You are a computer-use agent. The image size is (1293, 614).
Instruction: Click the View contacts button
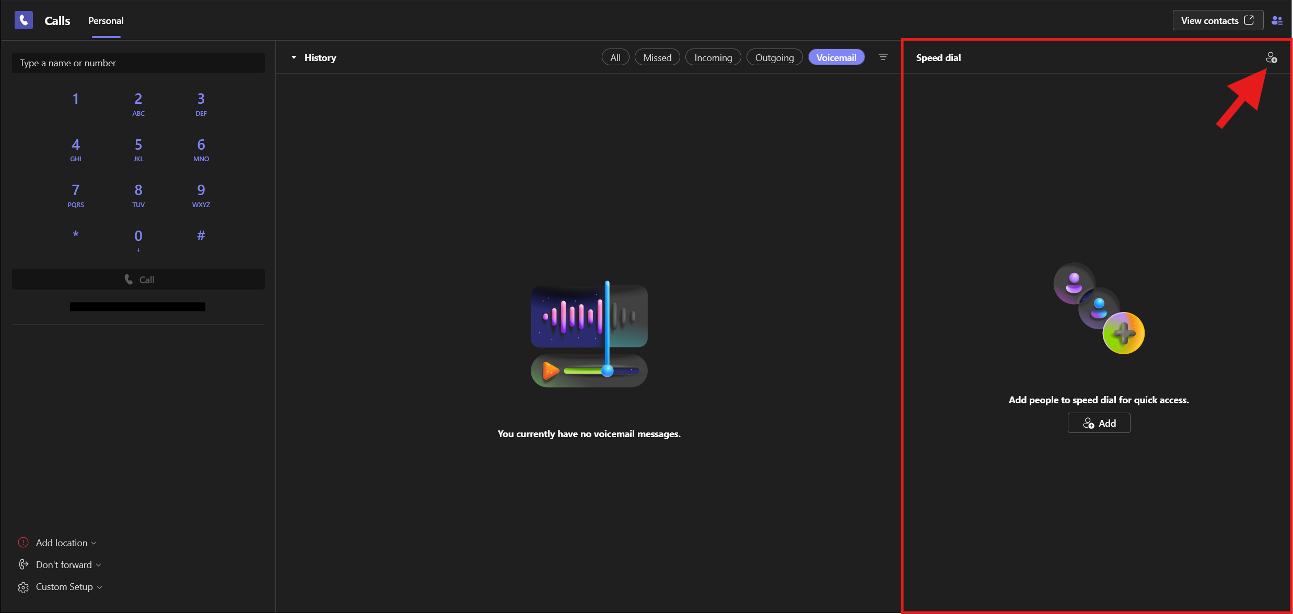tap(1218, 20)
